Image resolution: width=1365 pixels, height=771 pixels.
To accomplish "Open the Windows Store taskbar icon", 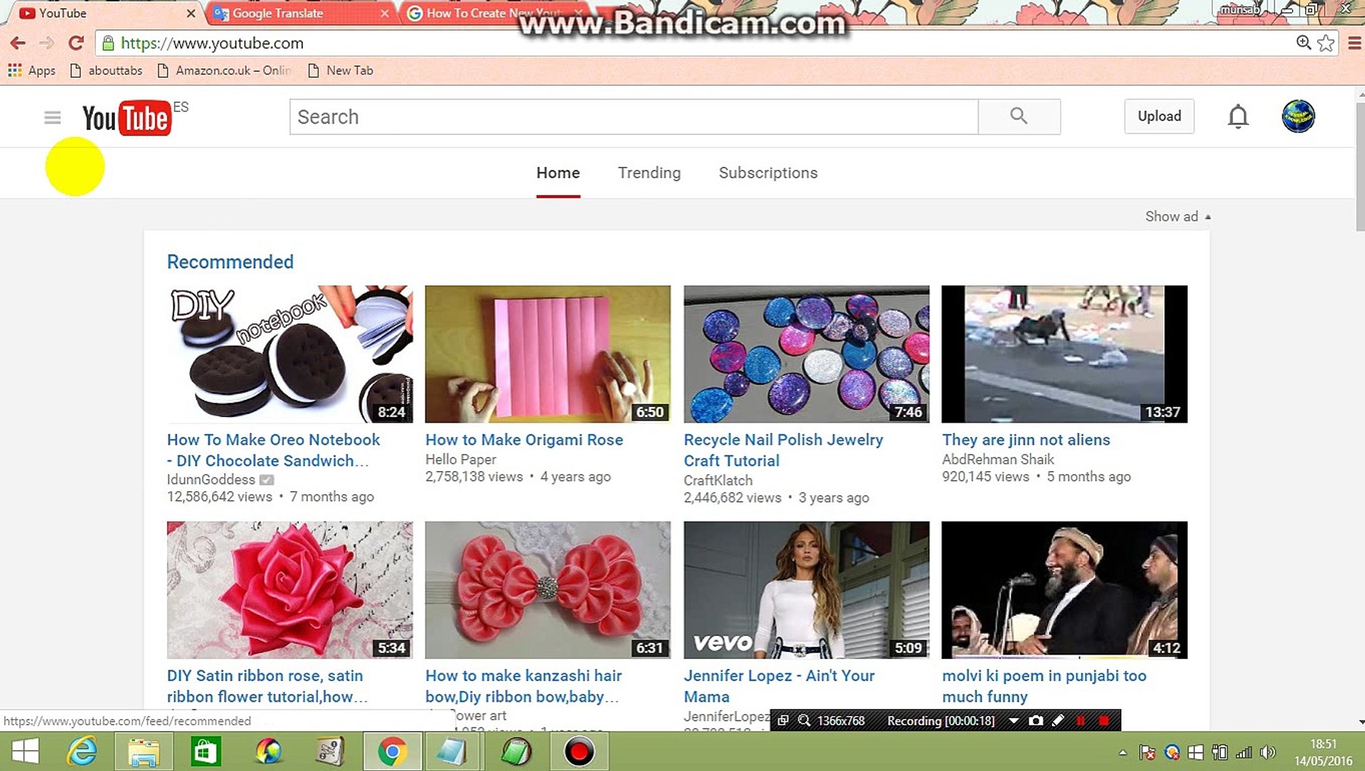I will pyautogui.click(x=206, y=752).
